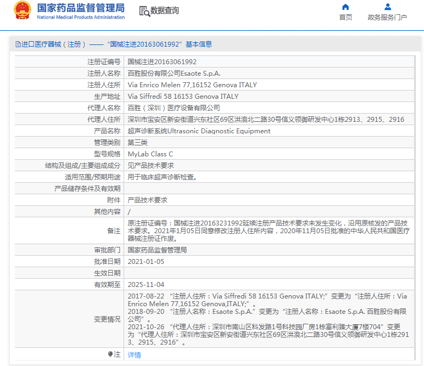Open the 数据查询 link
This screenshot has height=366, width=424.
(x=164, y=10)
